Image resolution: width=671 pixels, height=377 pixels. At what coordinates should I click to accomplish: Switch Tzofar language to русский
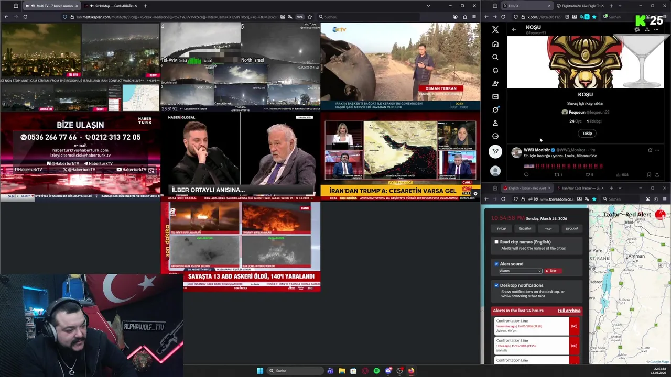[x=572, y=228]
